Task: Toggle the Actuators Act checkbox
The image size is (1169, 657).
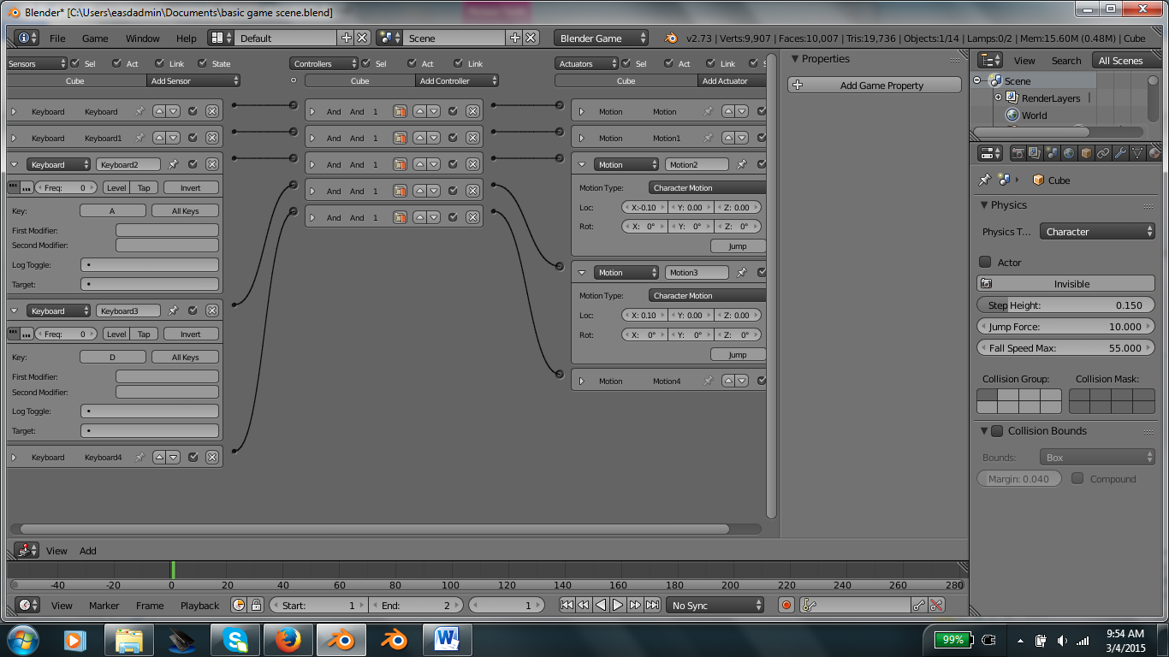Action: pyautogui.click(x=668, y=63)
